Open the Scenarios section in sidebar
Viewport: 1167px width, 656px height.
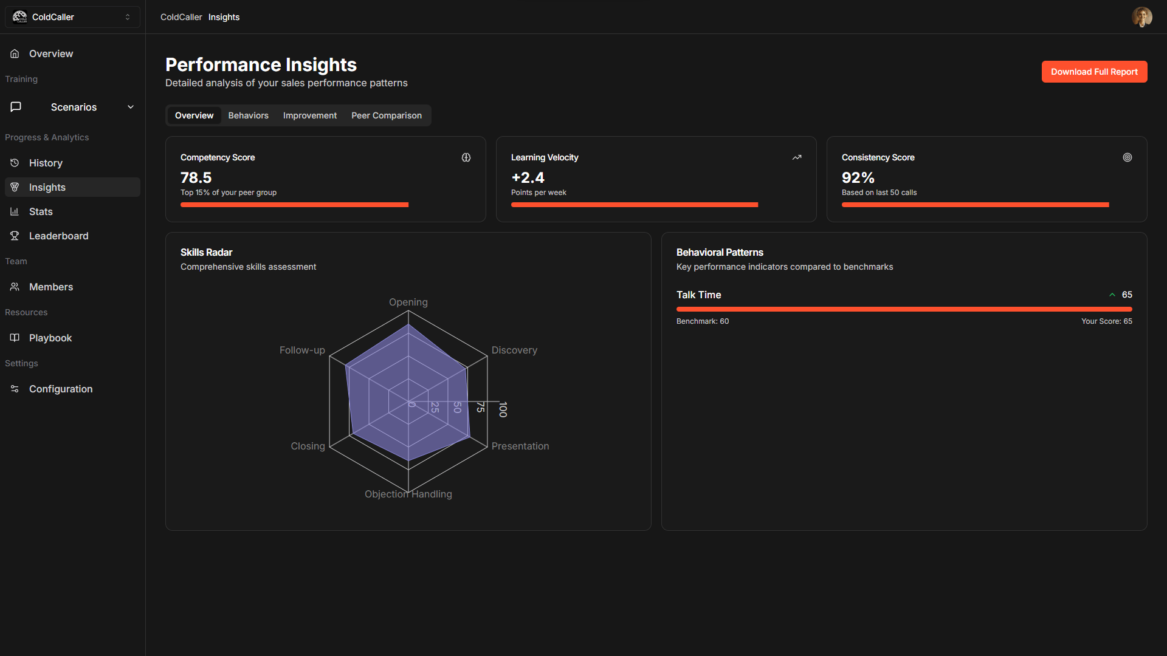(72, 106)
